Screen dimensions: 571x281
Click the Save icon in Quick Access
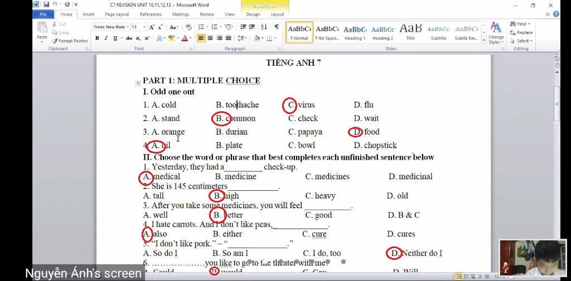coord(46,4)
